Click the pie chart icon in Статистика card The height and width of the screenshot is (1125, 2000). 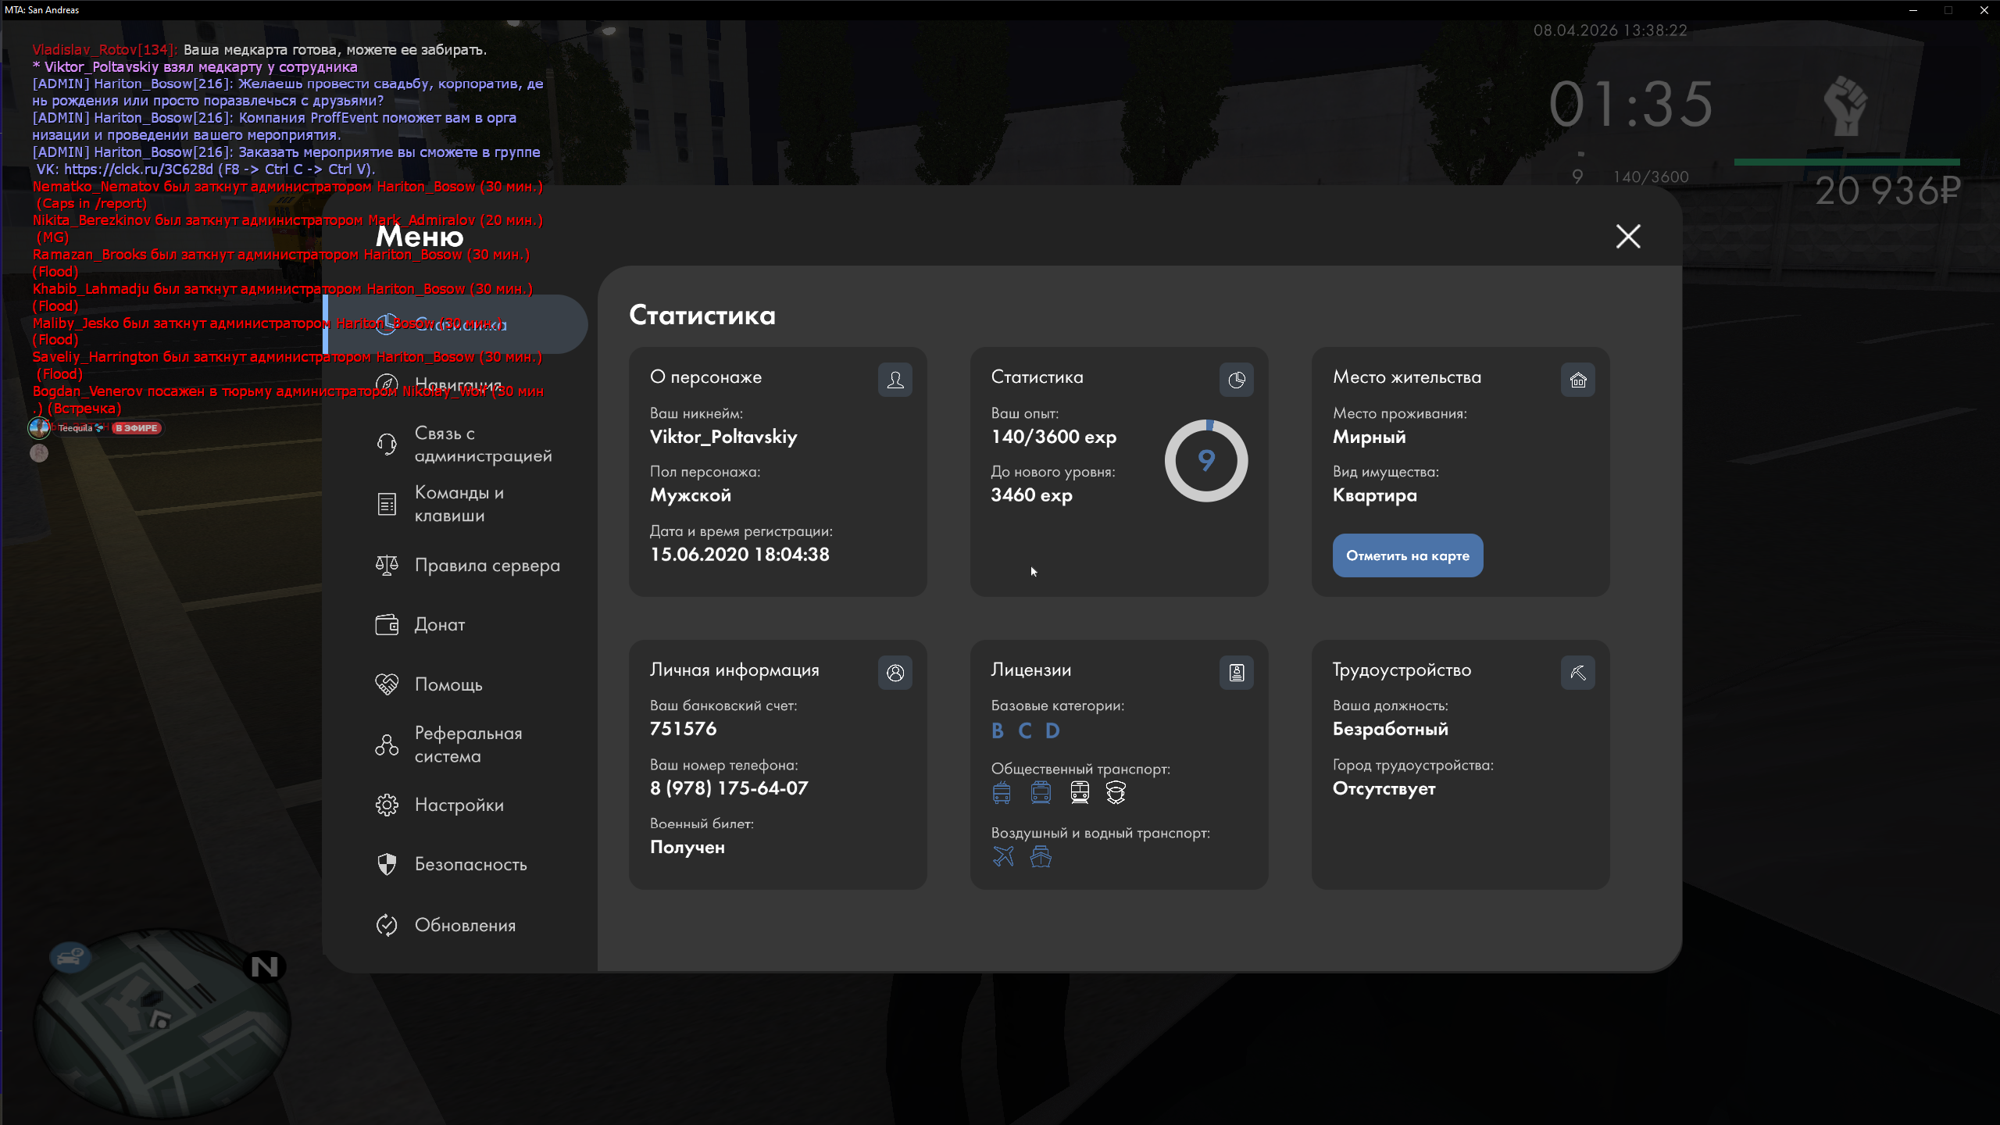point(1236,380)
